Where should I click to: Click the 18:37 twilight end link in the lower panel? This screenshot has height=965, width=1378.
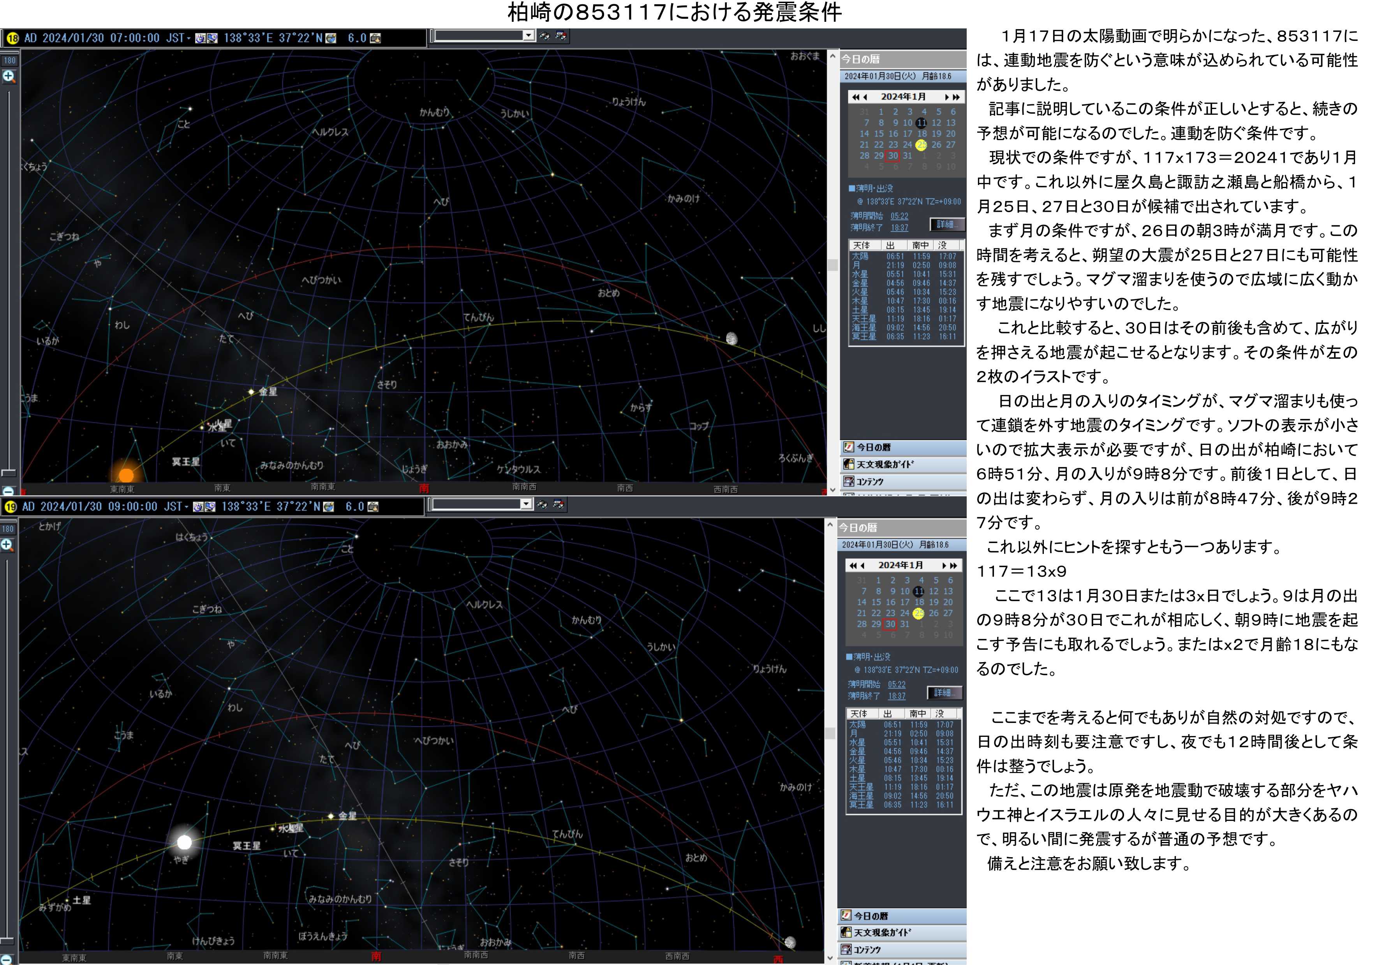[897, 696]
